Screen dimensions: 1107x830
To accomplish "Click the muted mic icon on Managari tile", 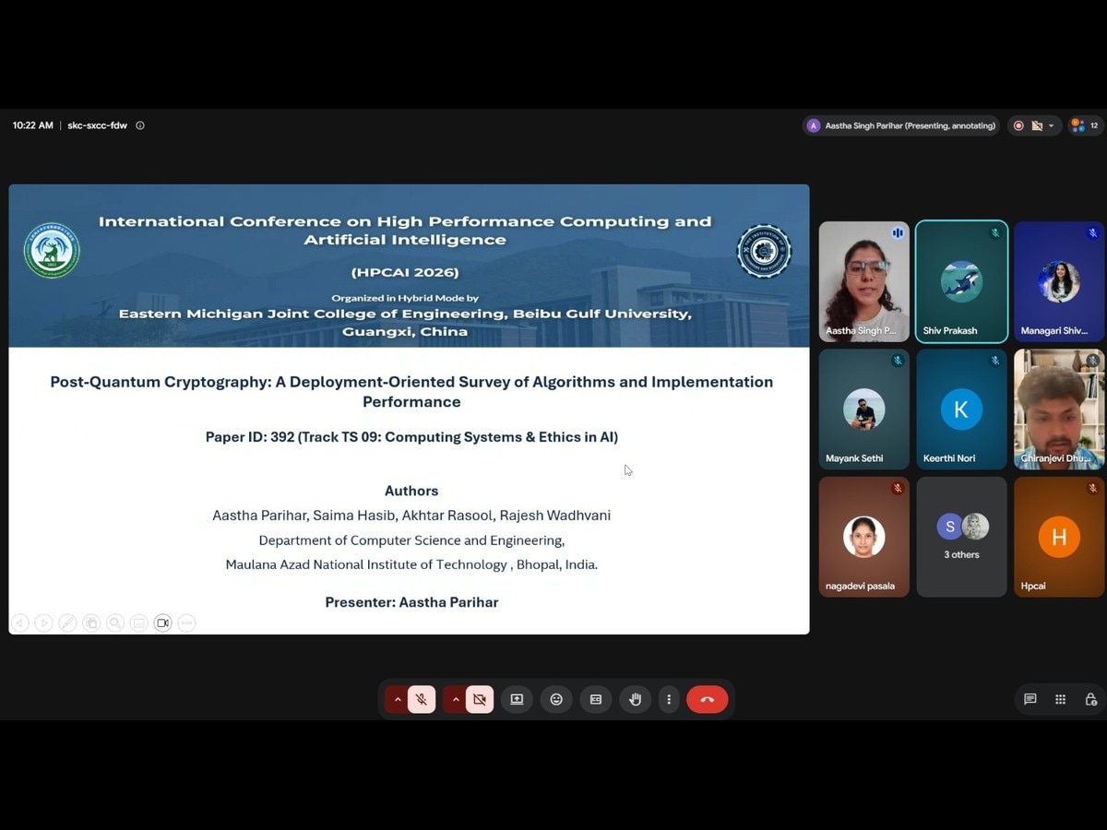I will pos(1092,233).
